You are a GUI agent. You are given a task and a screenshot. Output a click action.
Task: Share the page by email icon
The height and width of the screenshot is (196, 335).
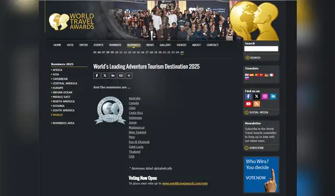tap(121, 75)
